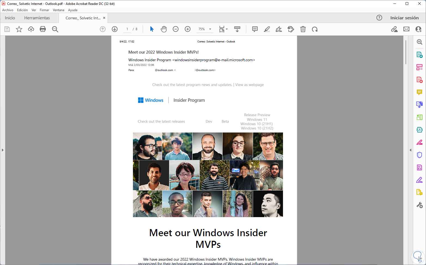Click the Save file floppy disk icon
Viewport: 426px width, 265px height.
(x=7, y=29)
